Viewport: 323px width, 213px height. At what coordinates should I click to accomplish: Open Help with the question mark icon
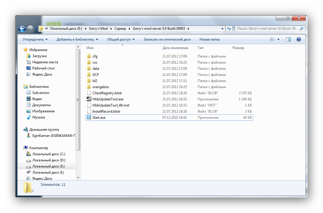[x=299, y=39]
